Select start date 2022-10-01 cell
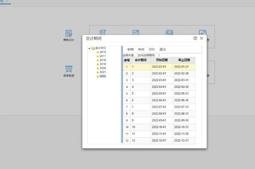 pos(162,127)
